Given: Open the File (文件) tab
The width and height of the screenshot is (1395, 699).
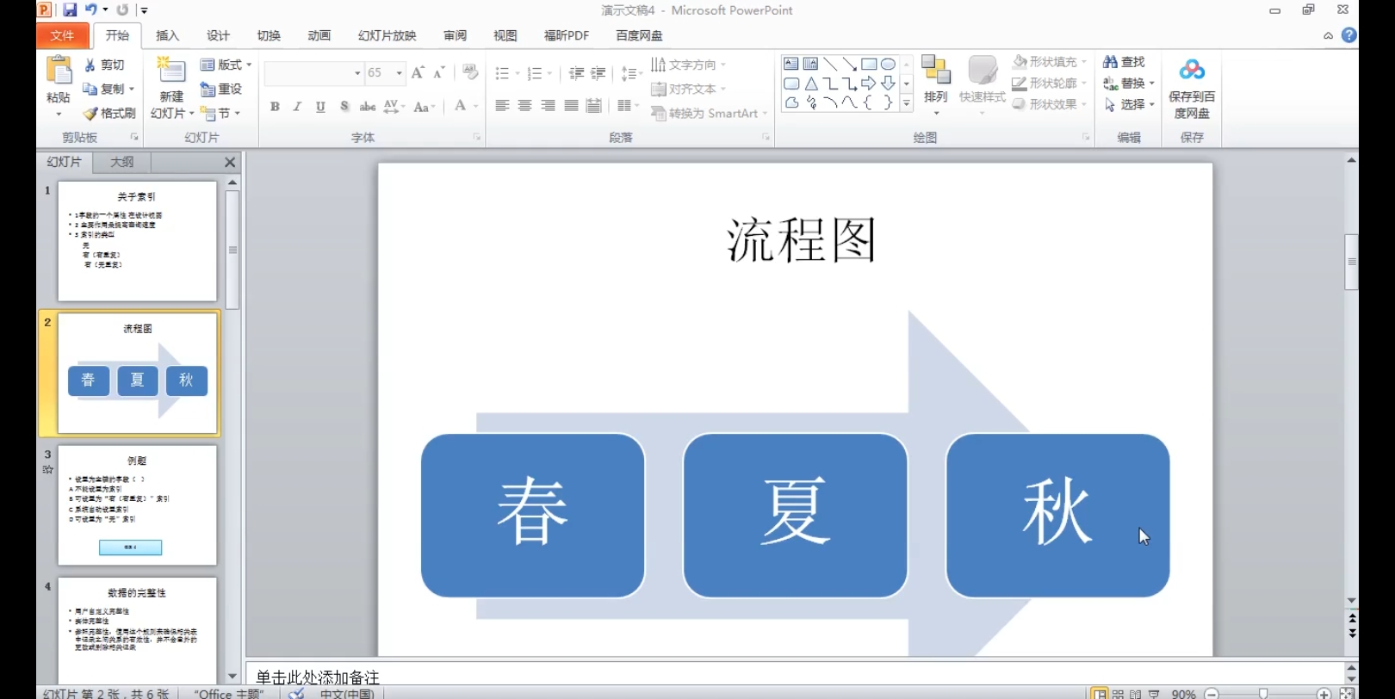Looking at the screenshot, I should tap(62, 35).
